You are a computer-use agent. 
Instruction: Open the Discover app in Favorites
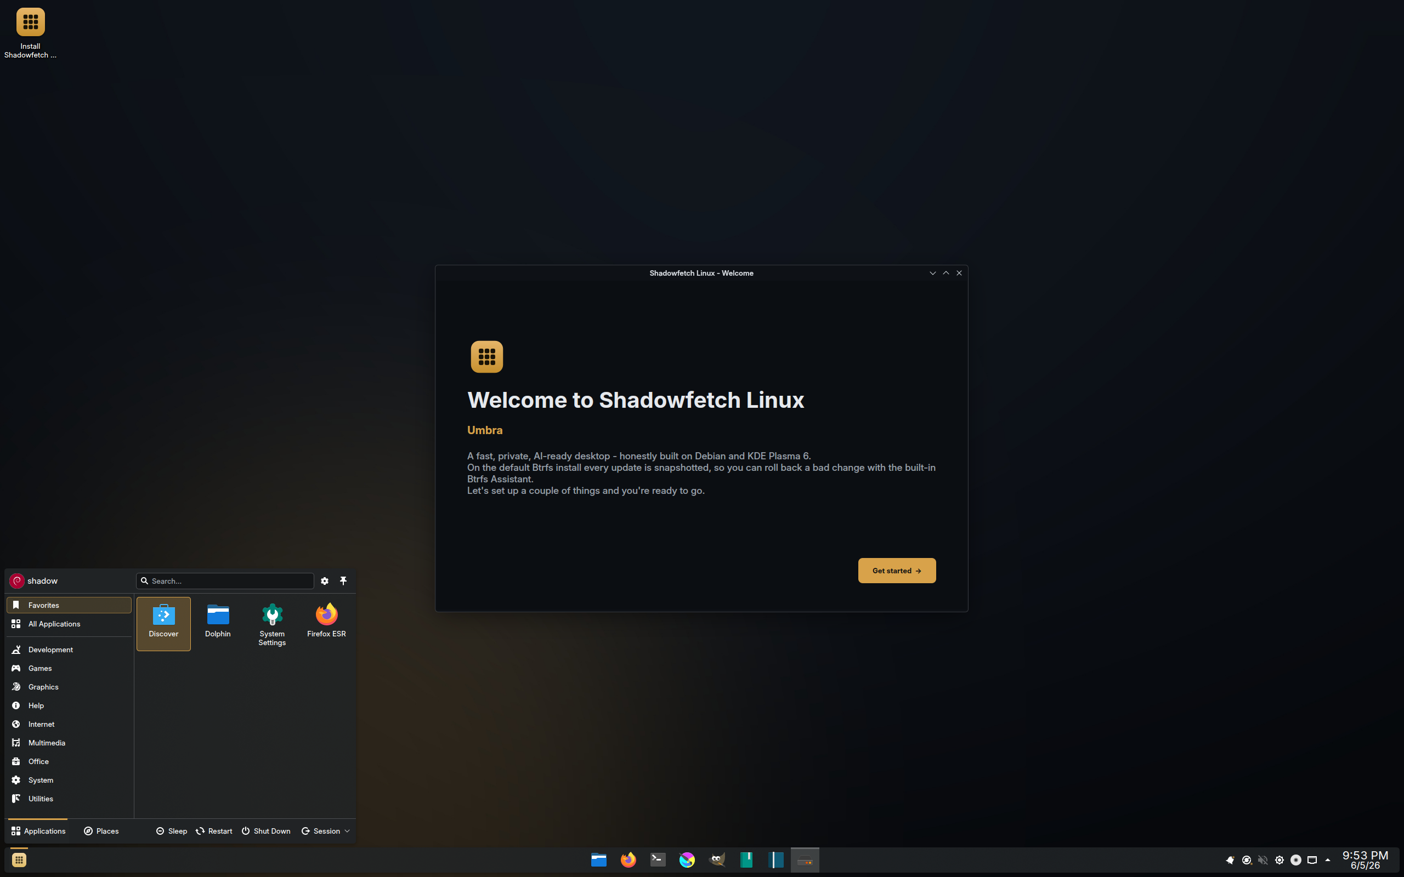(x=163, y=624)
